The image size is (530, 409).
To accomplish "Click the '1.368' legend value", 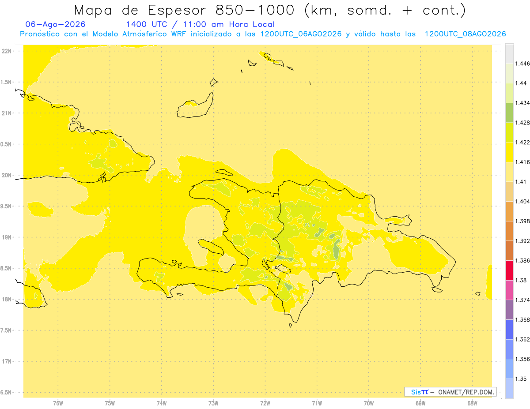I will pyautogui.click(x=522, y=319).
